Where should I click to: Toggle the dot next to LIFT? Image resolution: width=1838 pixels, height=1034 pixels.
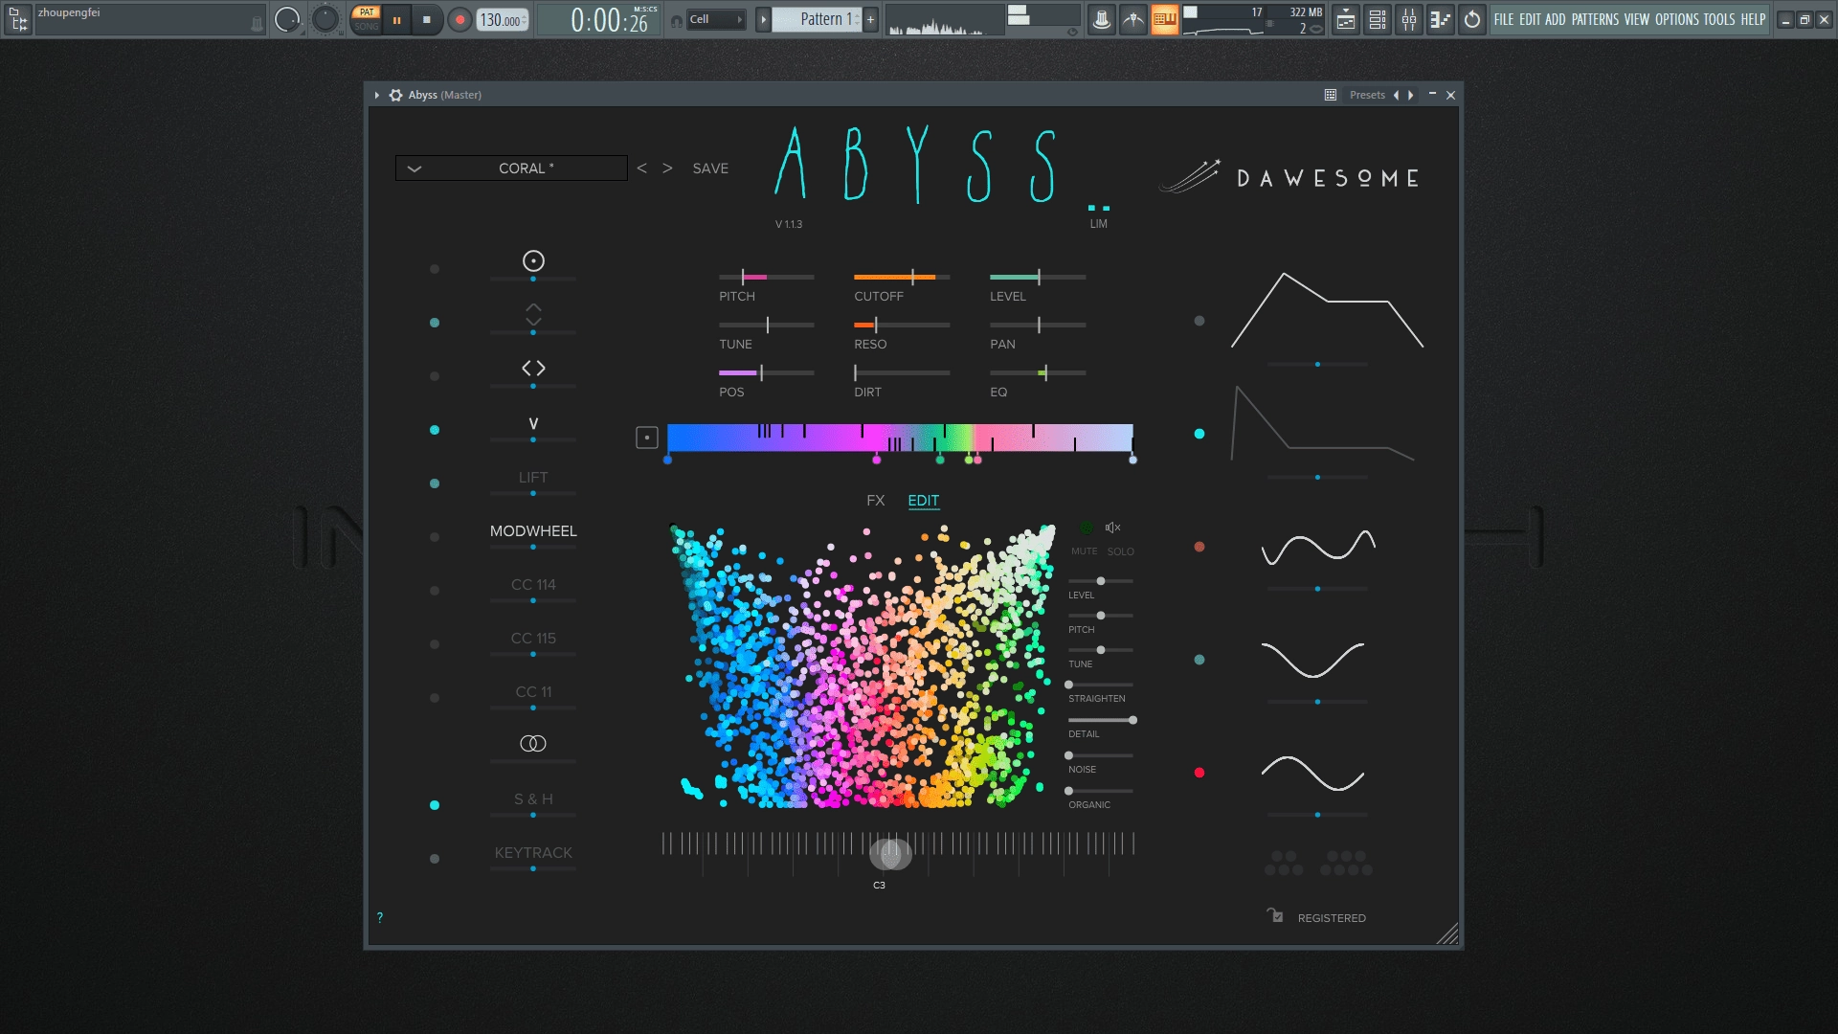click(x=435, y=483)
